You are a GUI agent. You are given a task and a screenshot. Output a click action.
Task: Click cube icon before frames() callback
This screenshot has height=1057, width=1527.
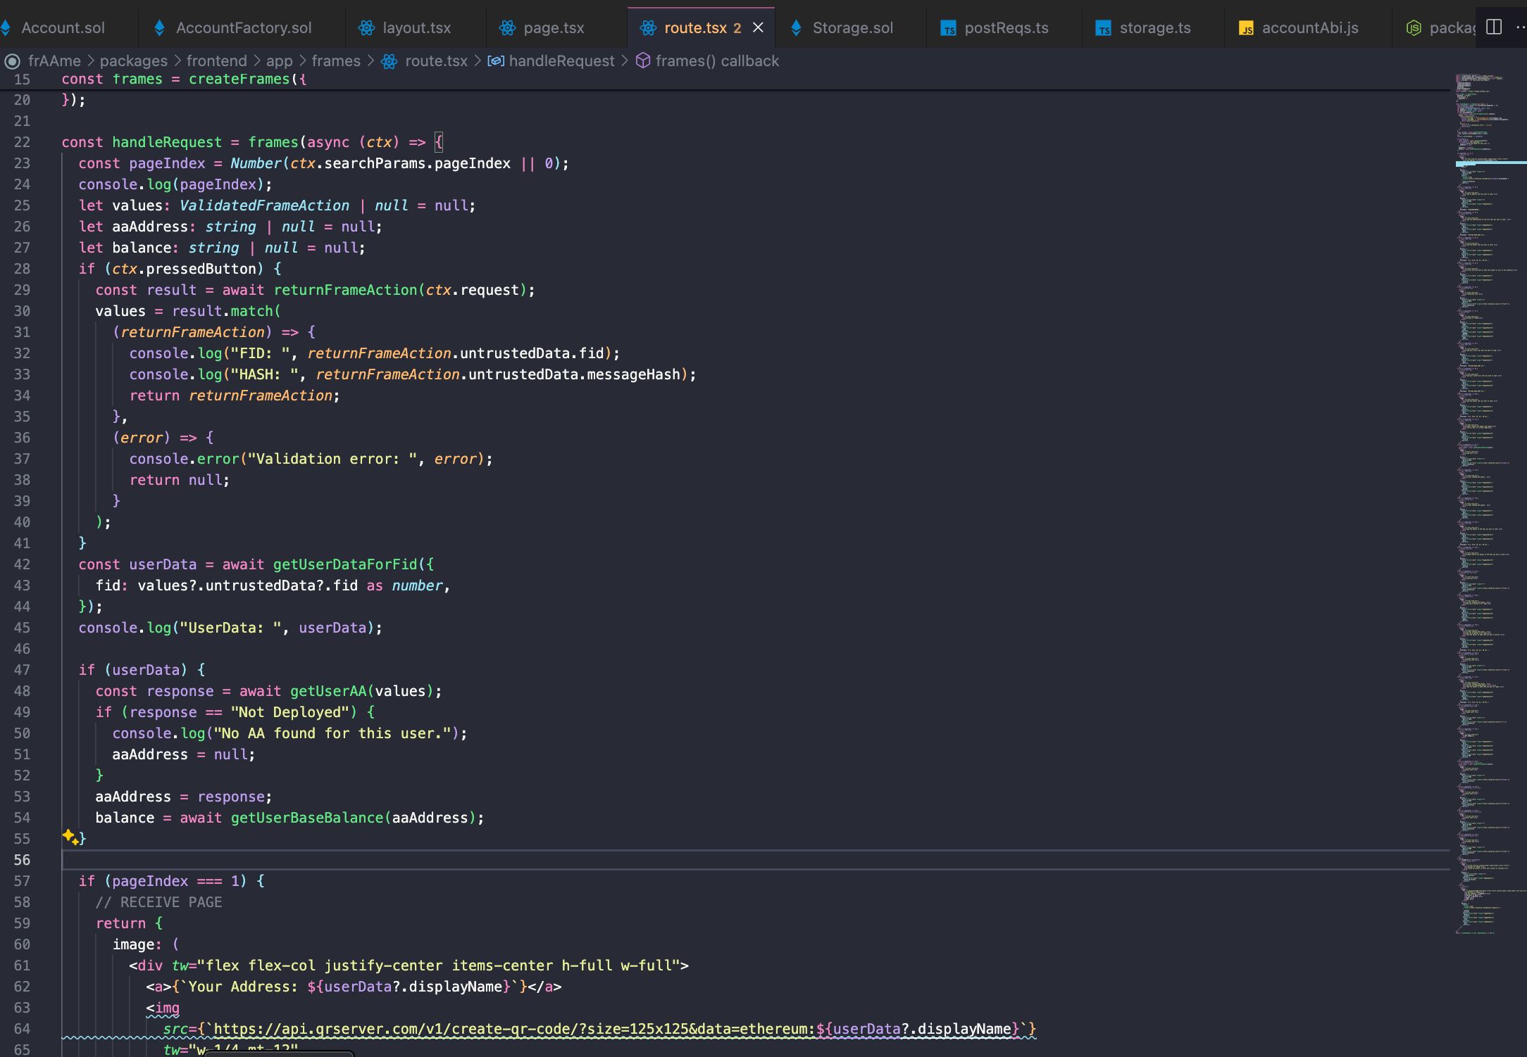642,61
